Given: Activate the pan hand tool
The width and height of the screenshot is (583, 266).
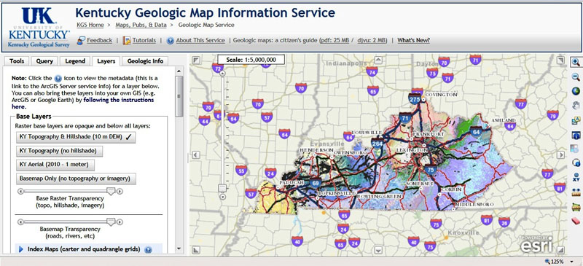Looking at the screenshot, I should tap(576, 105).
